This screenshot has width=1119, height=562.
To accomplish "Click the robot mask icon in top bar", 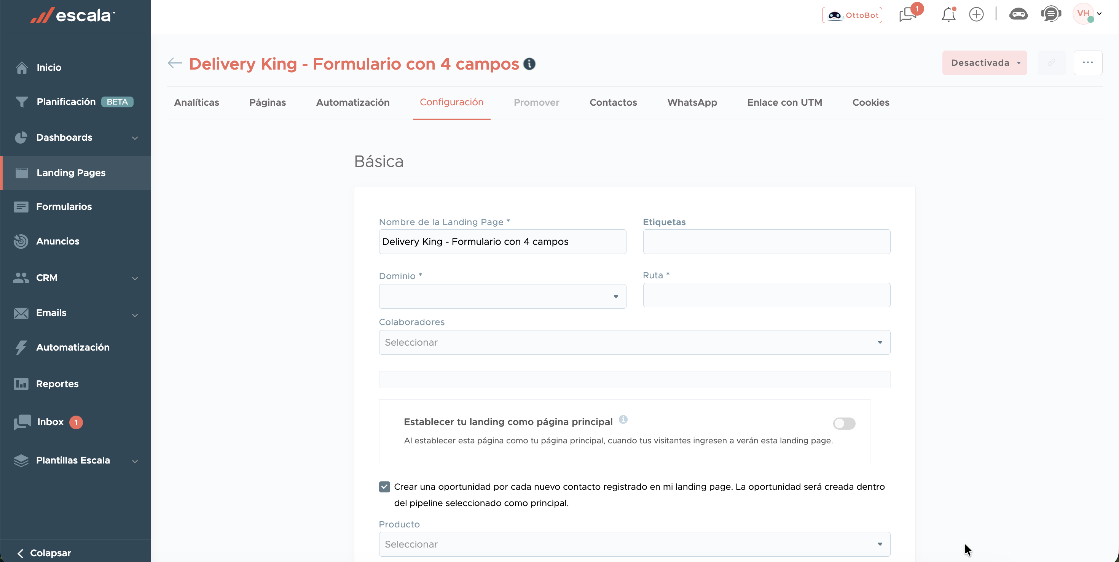I will click(1018, 15).
